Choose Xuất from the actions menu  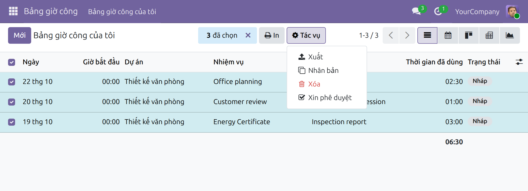[327, 57]
